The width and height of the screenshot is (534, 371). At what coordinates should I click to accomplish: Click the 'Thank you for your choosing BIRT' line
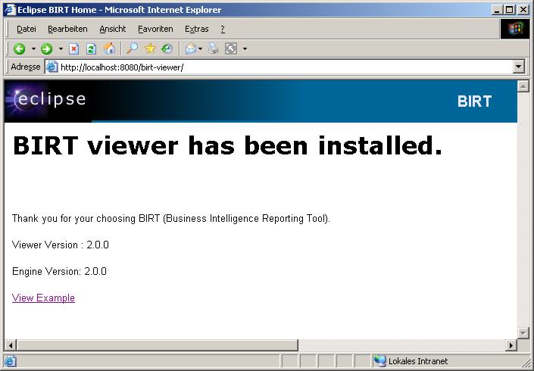171,219
